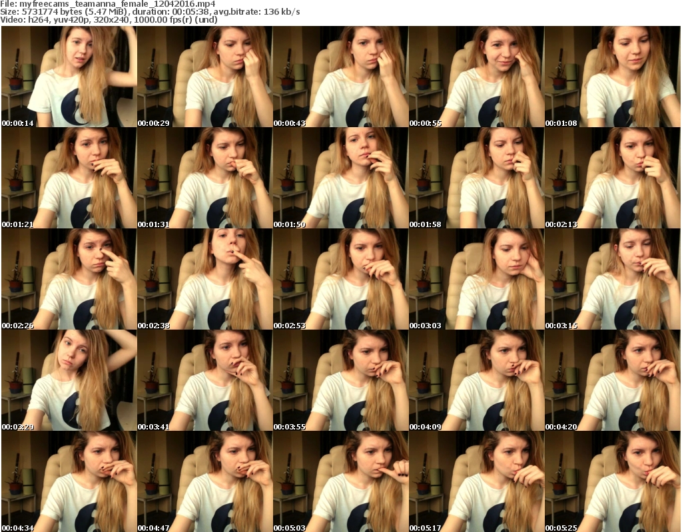
Task: Select the thumbnail timestamped 00:05:25
Action: 613,481
